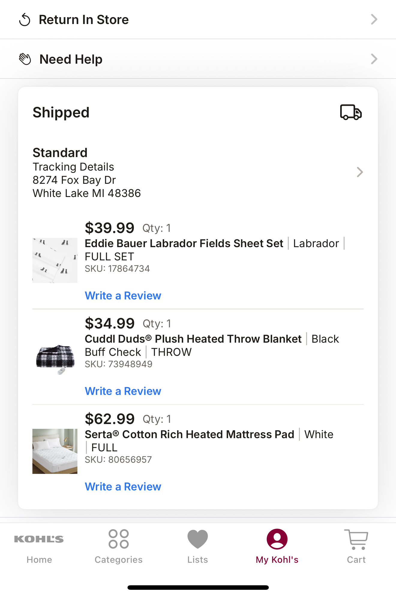Write a Review for Serta mattress pad
The width and height of the screenshot is (396, 597).
click(123, 487)
